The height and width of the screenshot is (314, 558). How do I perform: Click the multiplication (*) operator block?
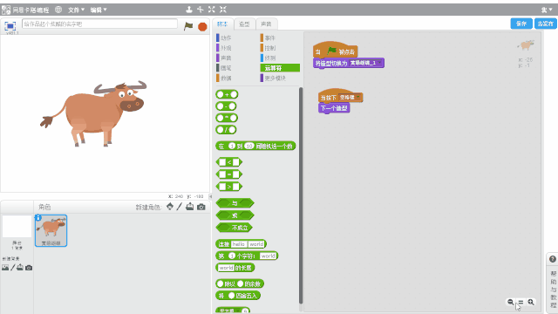tap(227, 118)
